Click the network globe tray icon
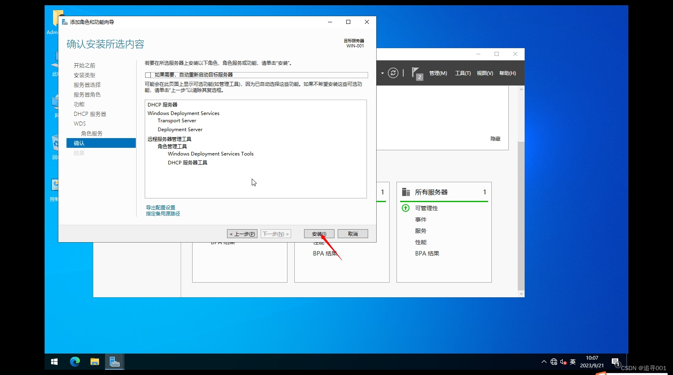This screenshot has width=673, height=375. (554, 362)
